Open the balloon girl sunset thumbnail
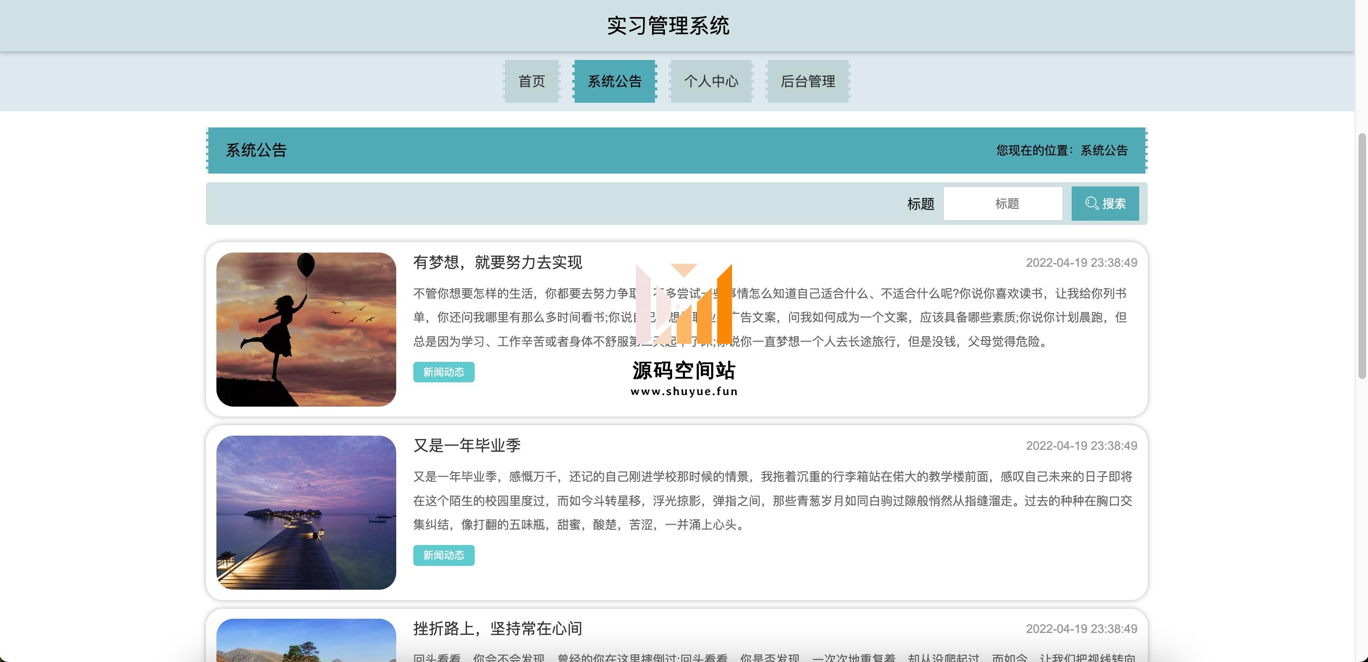Screen dimensions: 1368x662 point(306,329)
